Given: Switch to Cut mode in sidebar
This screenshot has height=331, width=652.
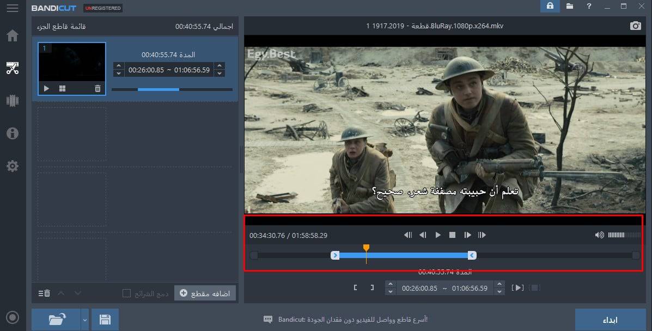Looking at the screenshot, I should click(13, 68).
